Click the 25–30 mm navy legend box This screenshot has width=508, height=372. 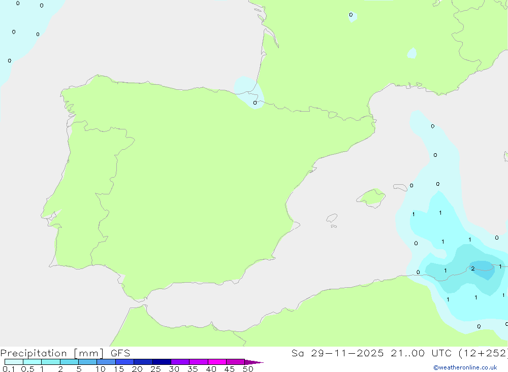(x=162, y=362)
